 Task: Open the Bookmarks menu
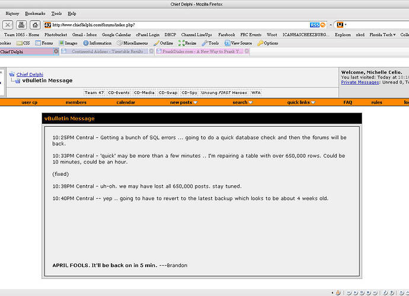click(35, 14)
